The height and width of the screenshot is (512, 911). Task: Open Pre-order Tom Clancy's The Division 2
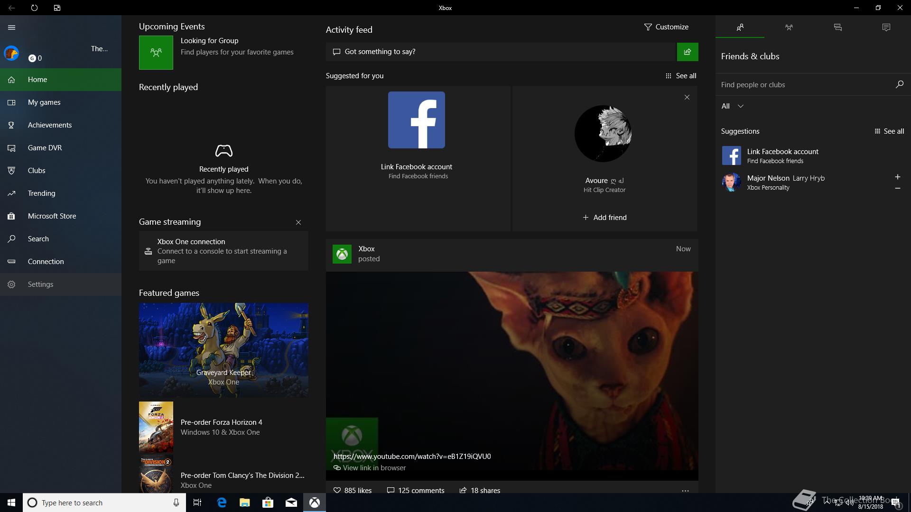(x=223, y=474)
